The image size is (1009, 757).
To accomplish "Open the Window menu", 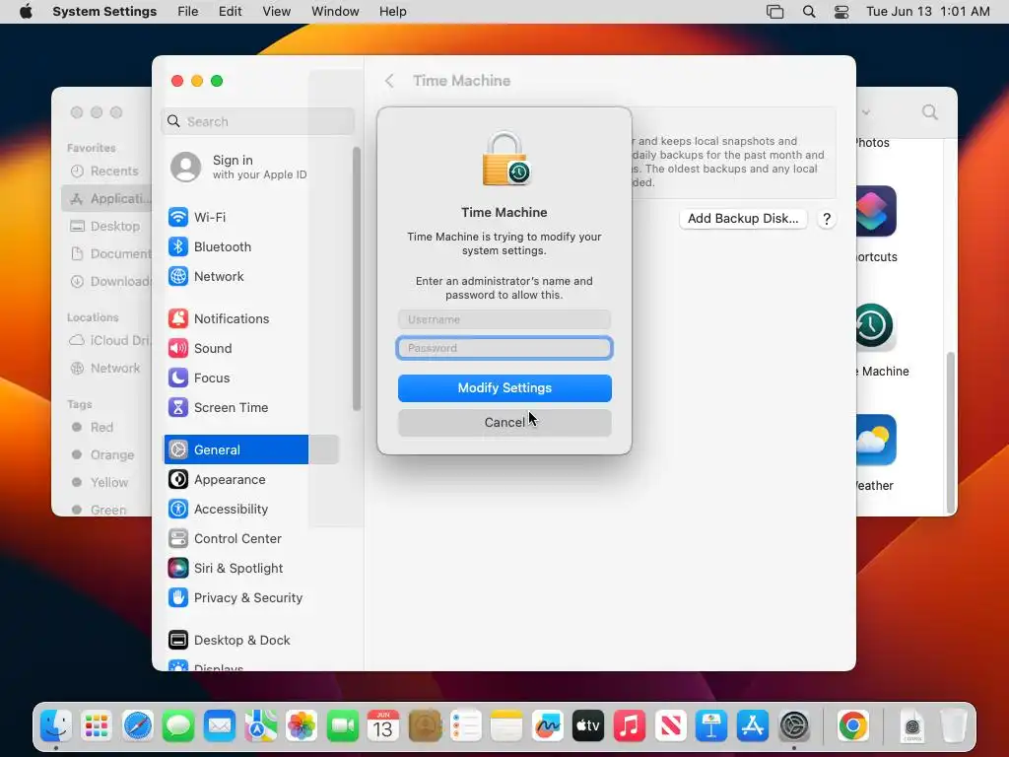I will pos(335,12).
